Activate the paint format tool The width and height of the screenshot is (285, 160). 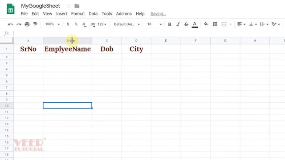36,24
